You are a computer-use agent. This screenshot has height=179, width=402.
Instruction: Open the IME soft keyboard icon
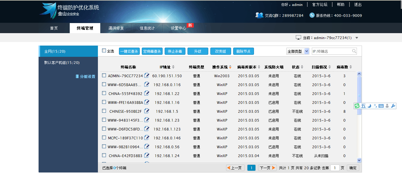tap(381, 106)
